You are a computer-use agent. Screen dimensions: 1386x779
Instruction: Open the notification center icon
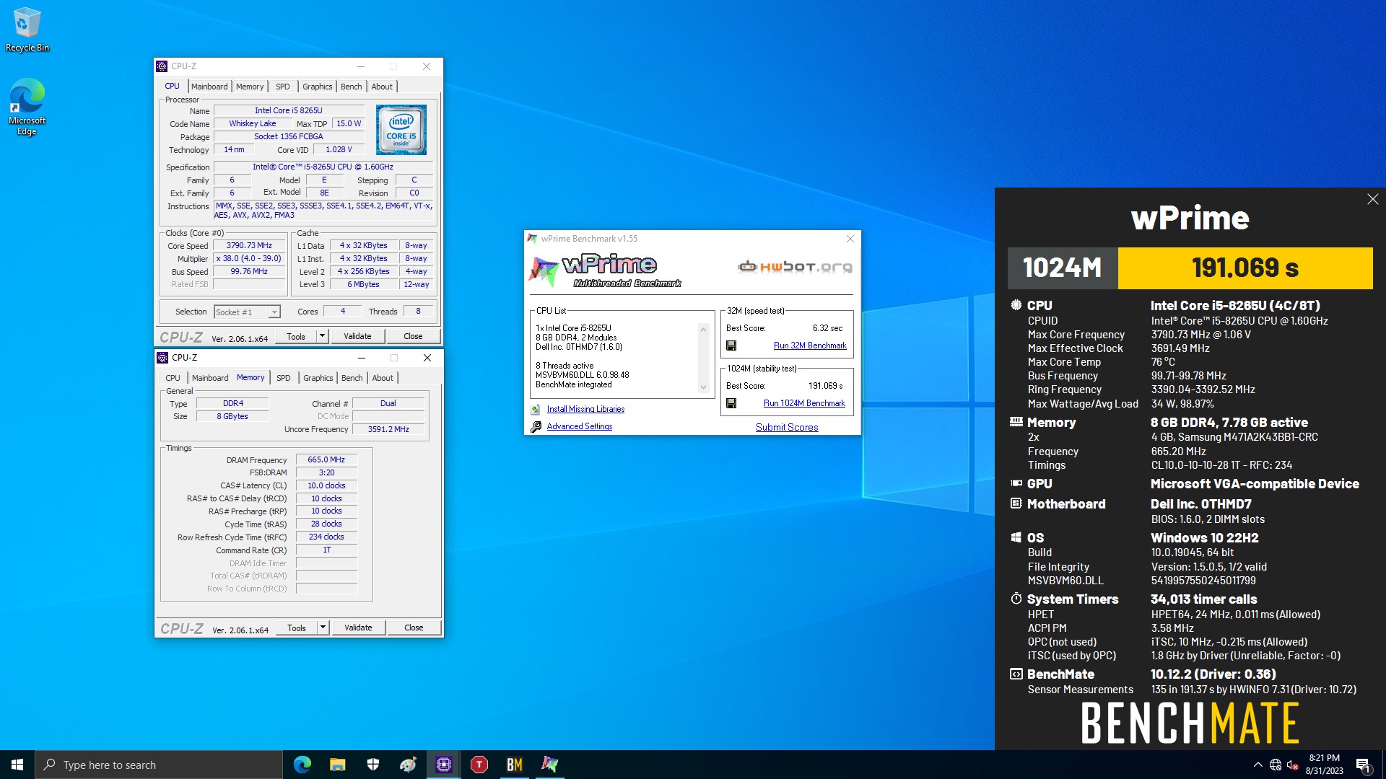coord(1363,765)
